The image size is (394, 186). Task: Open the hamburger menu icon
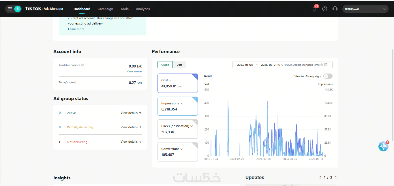[x=10, y=9]
